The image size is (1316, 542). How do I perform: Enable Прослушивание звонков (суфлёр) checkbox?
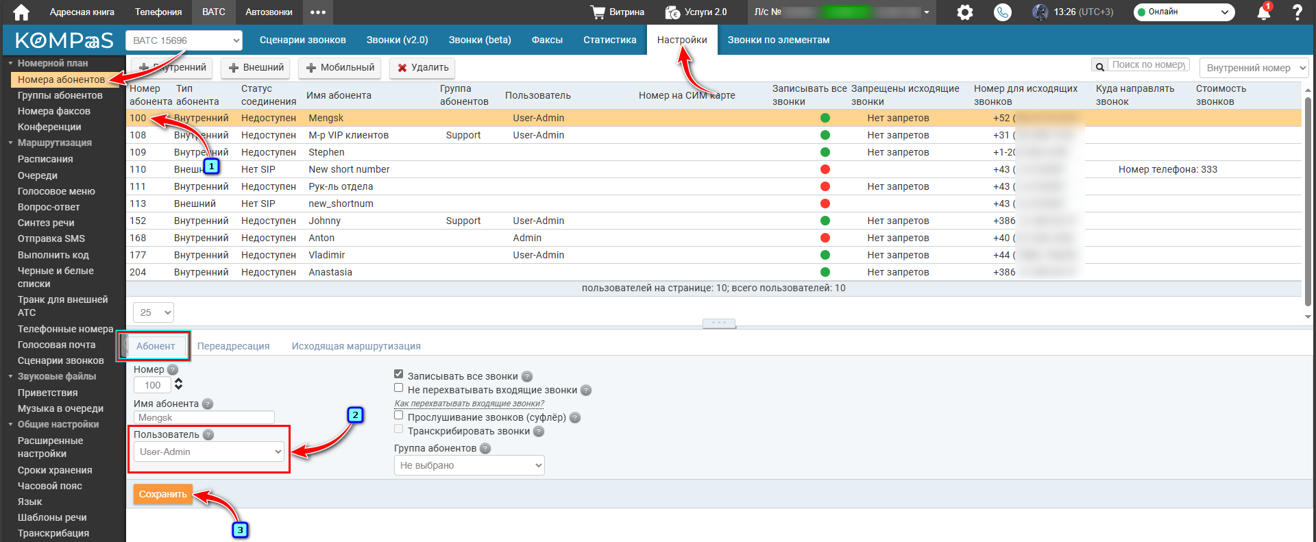[398, 415]
